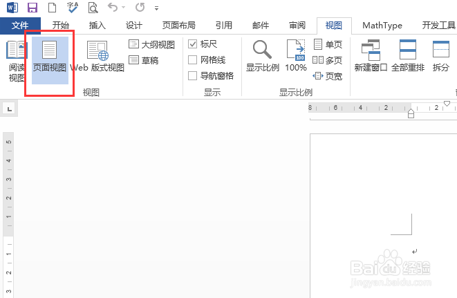Save the document with the floppy icon
Viewport: 457px width, 298px height.
point(32,8)
